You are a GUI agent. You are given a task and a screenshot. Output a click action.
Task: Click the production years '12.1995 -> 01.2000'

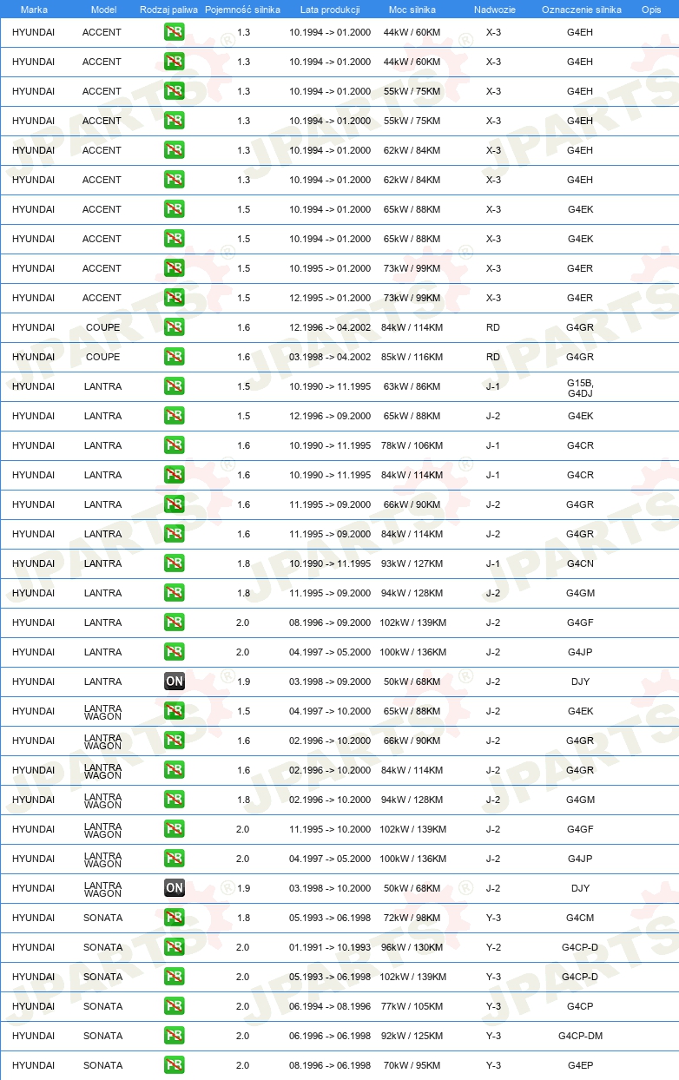click(330, 298)
